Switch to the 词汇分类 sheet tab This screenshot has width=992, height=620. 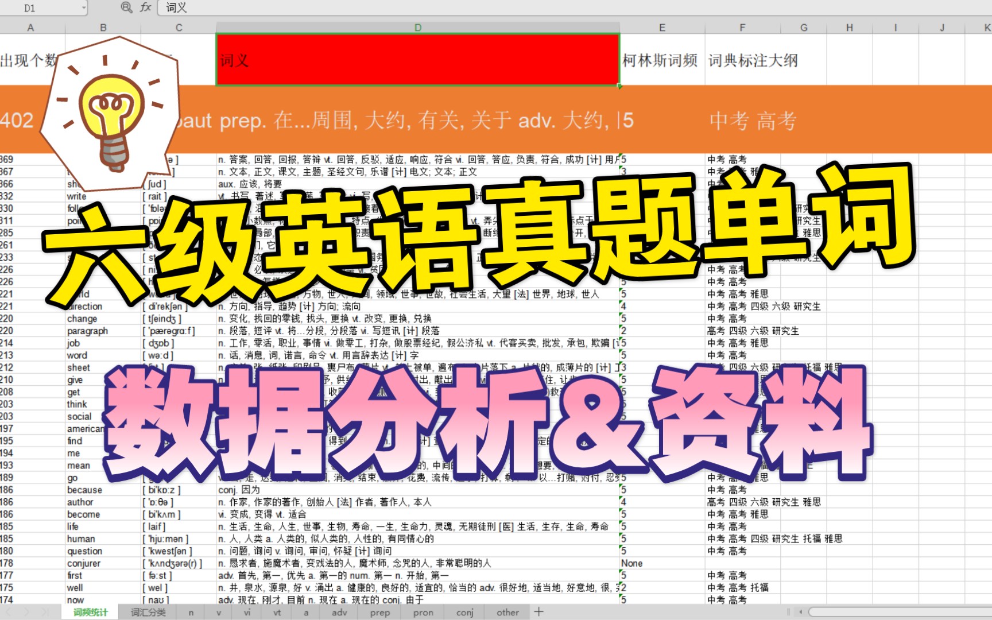(x=148, y=612)
